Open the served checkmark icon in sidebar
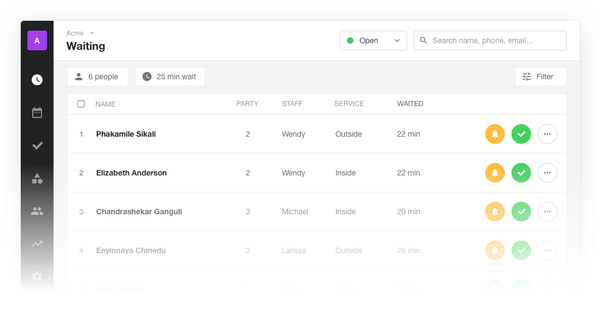Viewport: 601px width, 310px height. [37, 145]
